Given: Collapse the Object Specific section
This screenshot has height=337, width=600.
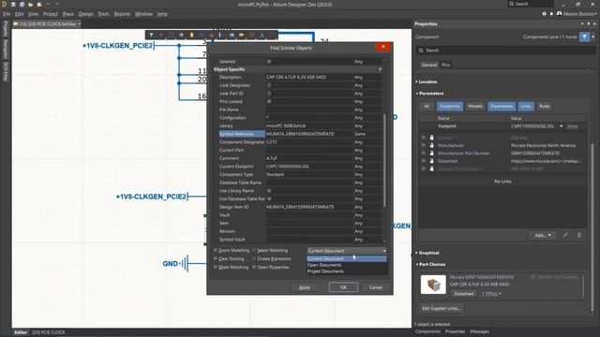Looking at the screenshot, I should (x=380, y=69).
